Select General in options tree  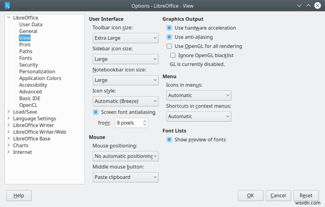pyautogui.click(x=28, y=31)
